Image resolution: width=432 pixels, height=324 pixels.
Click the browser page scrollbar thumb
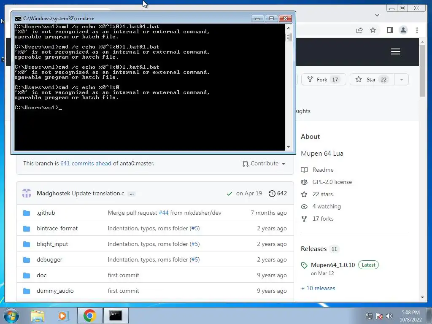(422, 70)
